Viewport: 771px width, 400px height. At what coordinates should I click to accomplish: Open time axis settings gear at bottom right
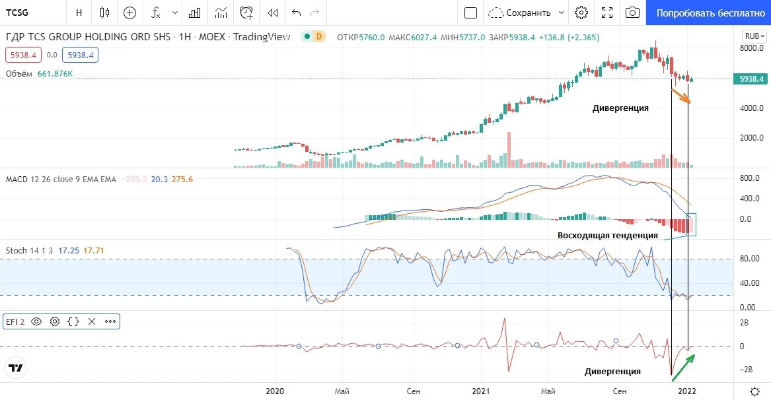(x=754, y=391)
